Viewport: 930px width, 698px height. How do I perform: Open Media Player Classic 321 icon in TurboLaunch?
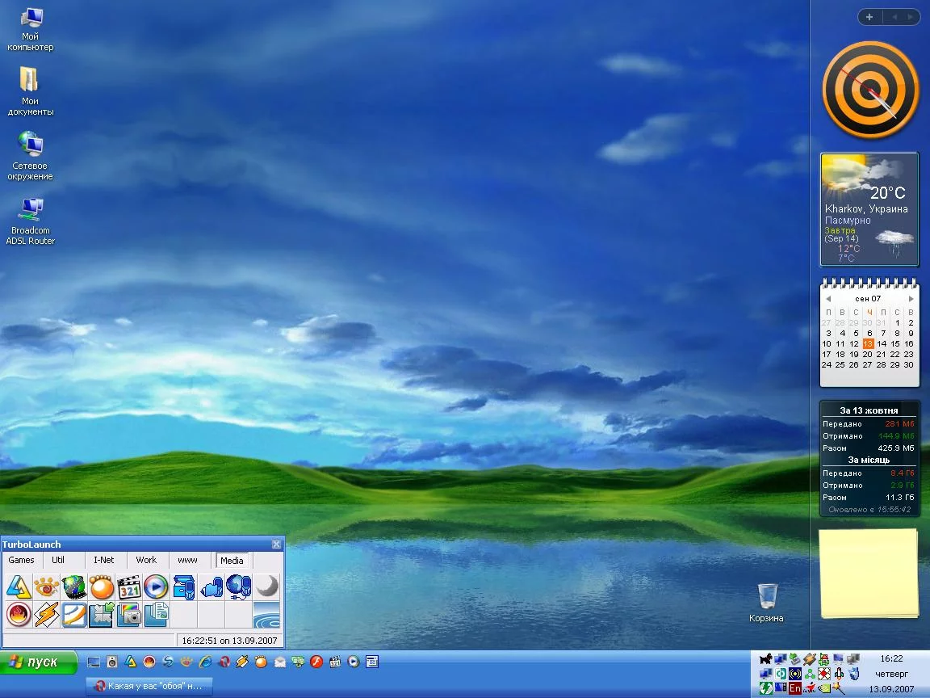pyautogui.click(x=128, y=587)
